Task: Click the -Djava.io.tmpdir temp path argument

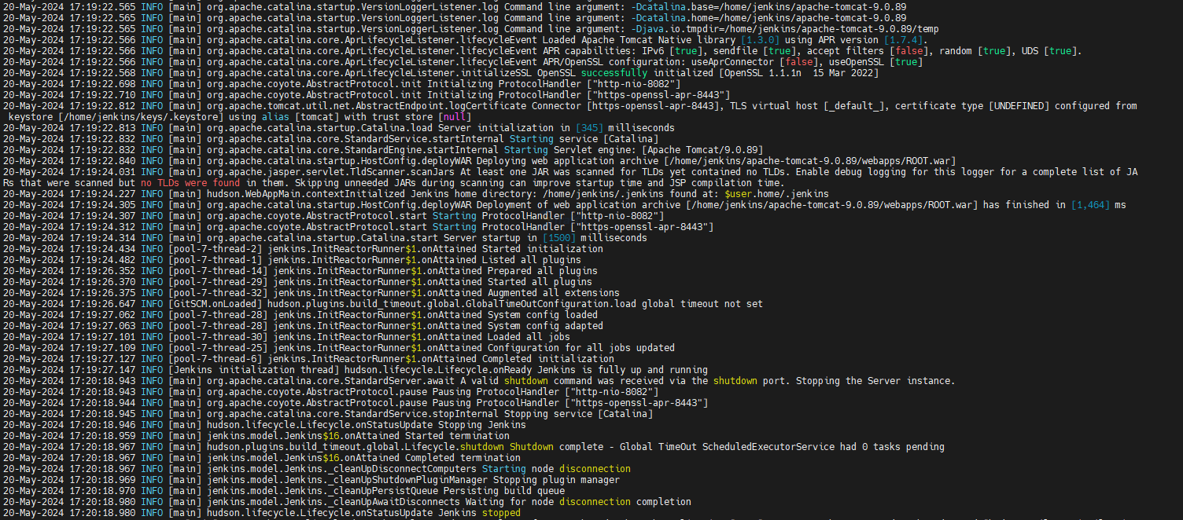Action: click(785, 28)
